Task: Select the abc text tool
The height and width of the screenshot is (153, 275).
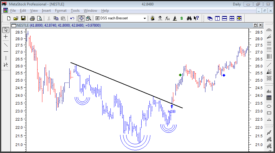Action: (x=269, y=92)
